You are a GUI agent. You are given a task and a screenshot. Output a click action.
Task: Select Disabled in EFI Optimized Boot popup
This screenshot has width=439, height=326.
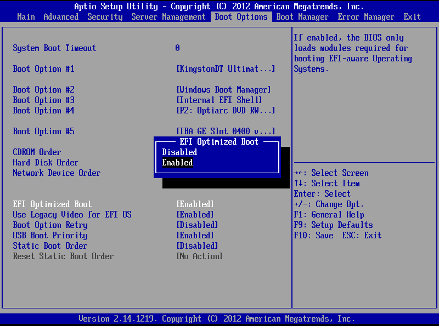pos(179,152)
